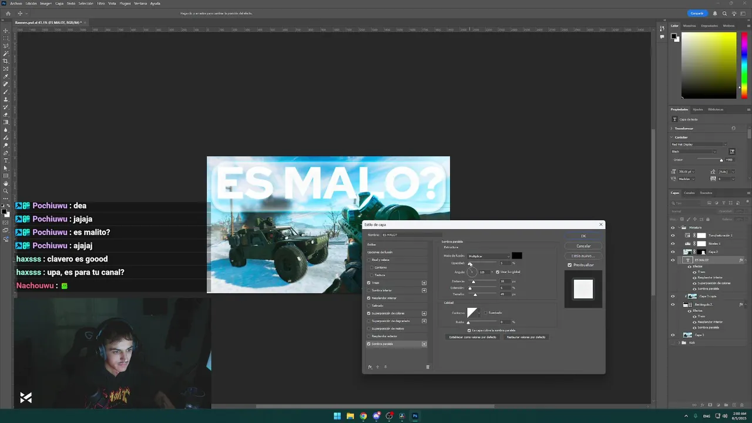Image resolution: width=752 pixels, height=423 pixels.
Task: Enable the Bisel y relieve checkbox
Action: click(x=369, y=260)
